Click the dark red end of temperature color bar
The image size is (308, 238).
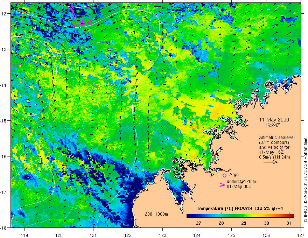pyautogui.click(x=292, y=216)
